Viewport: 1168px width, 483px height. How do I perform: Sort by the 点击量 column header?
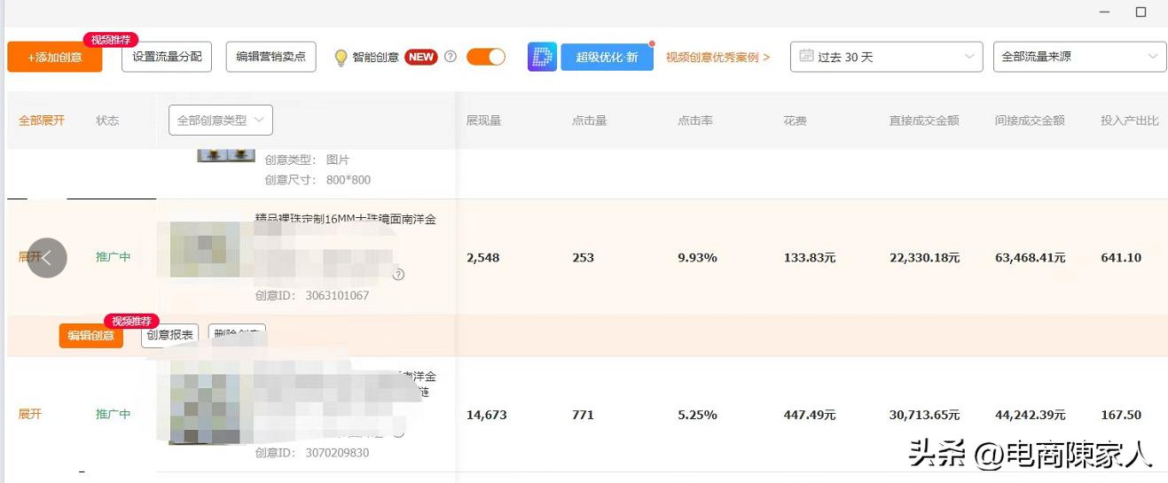point(590,121)
